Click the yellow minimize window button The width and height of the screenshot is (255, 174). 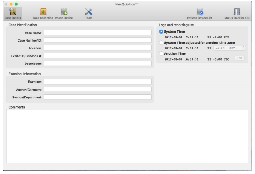click(11, 4)
